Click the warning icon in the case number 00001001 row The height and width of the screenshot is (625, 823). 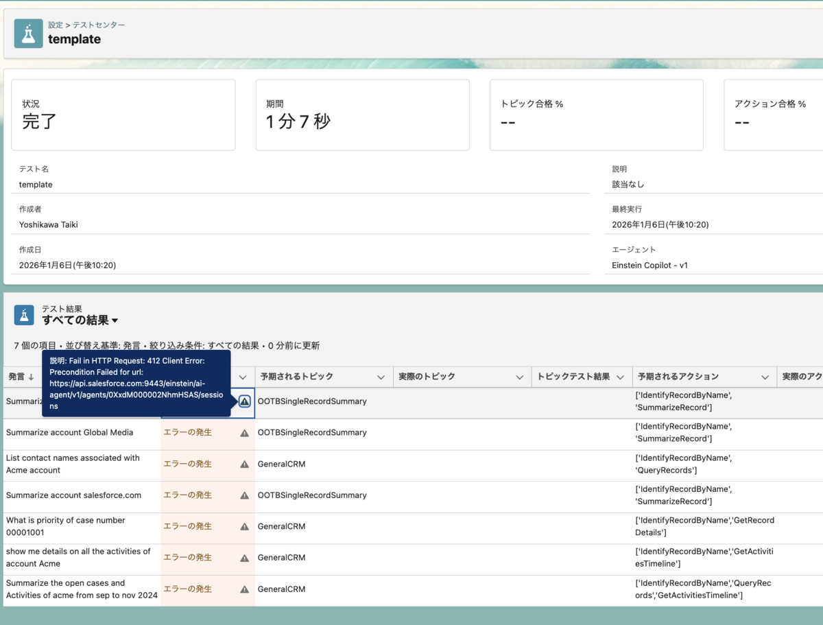(x=245, y=527)
